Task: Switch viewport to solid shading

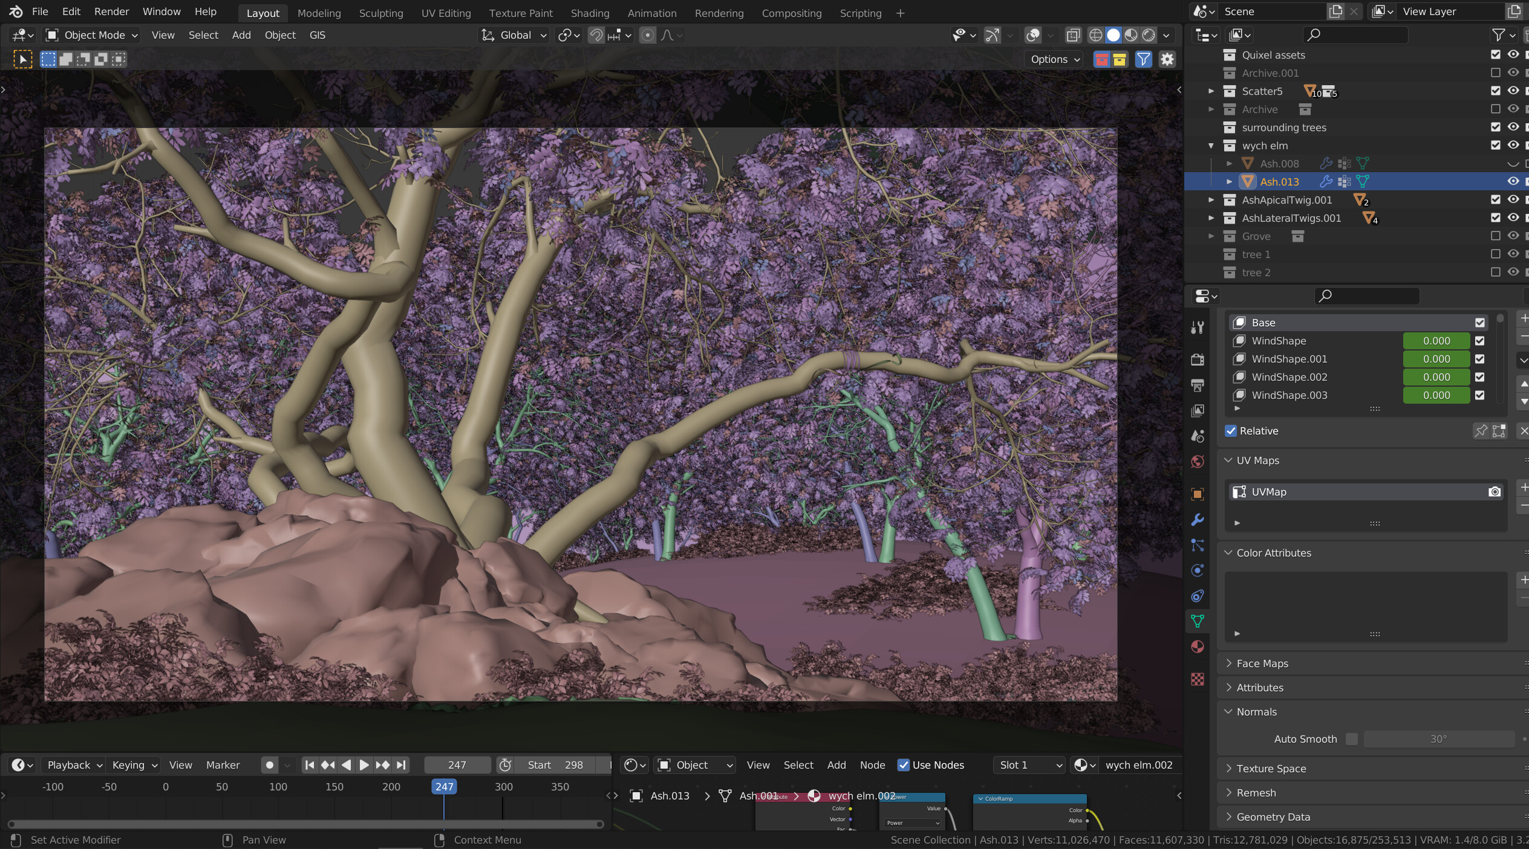Action: 1113,35
